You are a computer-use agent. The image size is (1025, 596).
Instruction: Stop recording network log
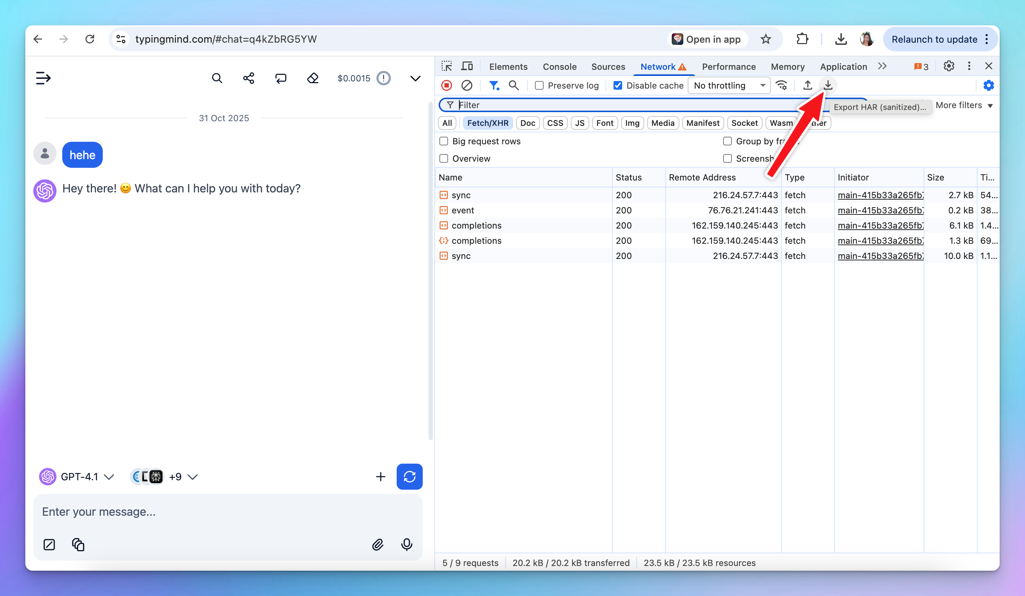pyautogui.click(x=447, y=85)
